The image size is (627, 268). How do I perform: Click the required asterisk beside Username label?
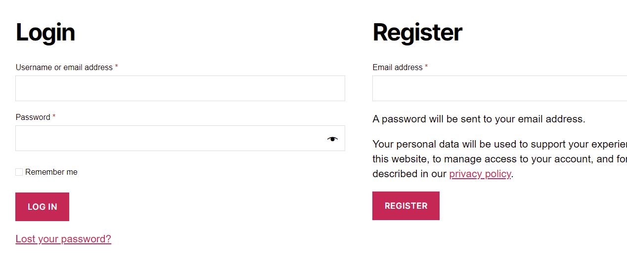pos(116,67)
